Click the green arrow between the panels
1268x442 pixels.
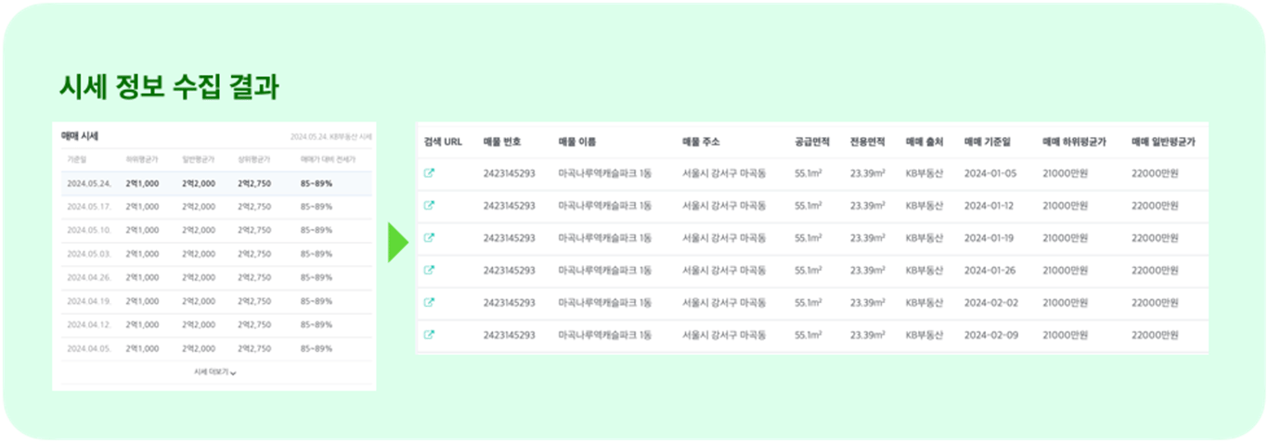pyautogui.click(x=397, y=242)
